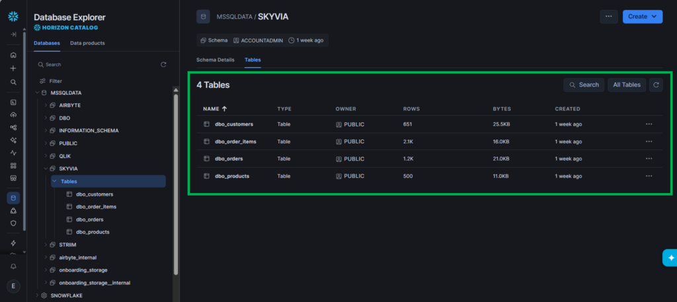
Task: Open the Create dropdown button
Action: click(643, 17)
